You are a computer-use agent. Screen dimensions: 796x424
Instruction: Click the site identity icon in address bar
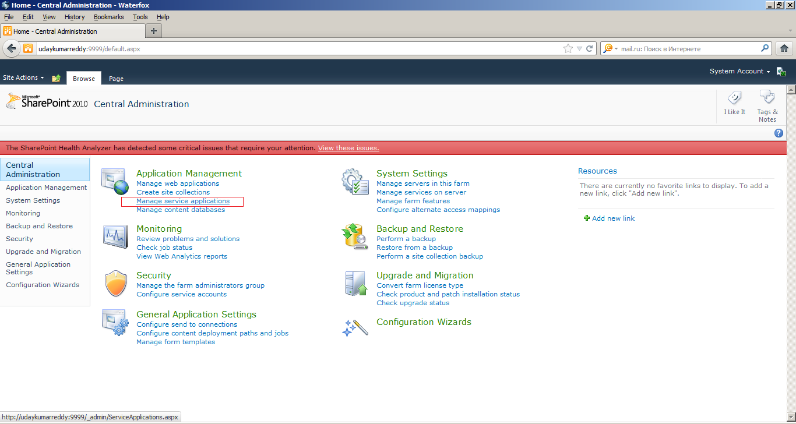point(28,48)
